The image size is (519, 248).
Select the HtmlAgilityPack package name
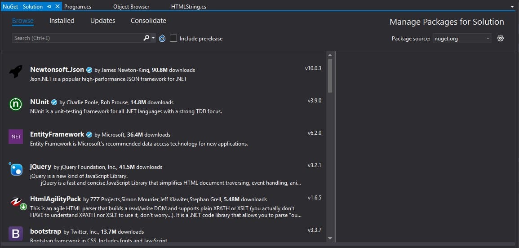coord(55,199)
